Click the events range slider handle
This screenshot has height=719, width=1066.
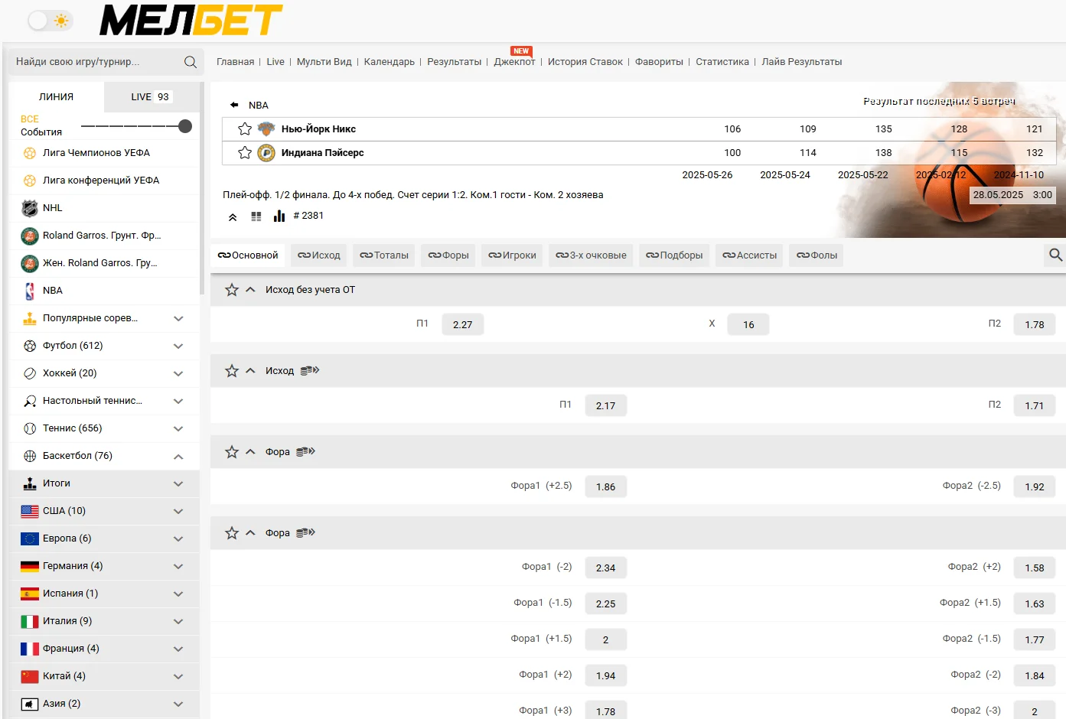[x=185, y=126]
